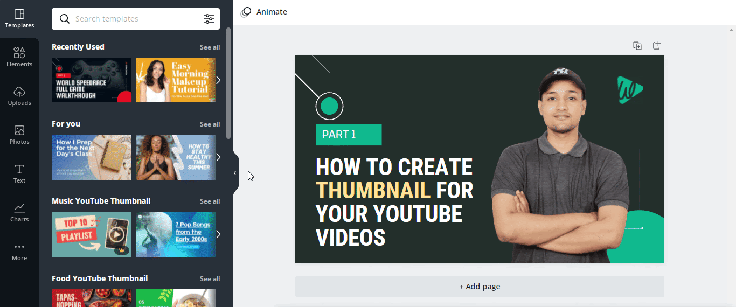
Task: Click the Food YouTube Thumbnail heading
Action: click(x=100, y=278)
